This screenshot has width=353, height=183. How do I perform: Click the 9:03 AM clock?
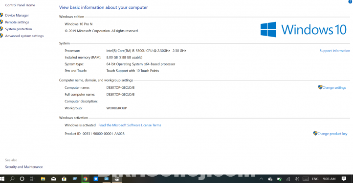click(329, 179)
